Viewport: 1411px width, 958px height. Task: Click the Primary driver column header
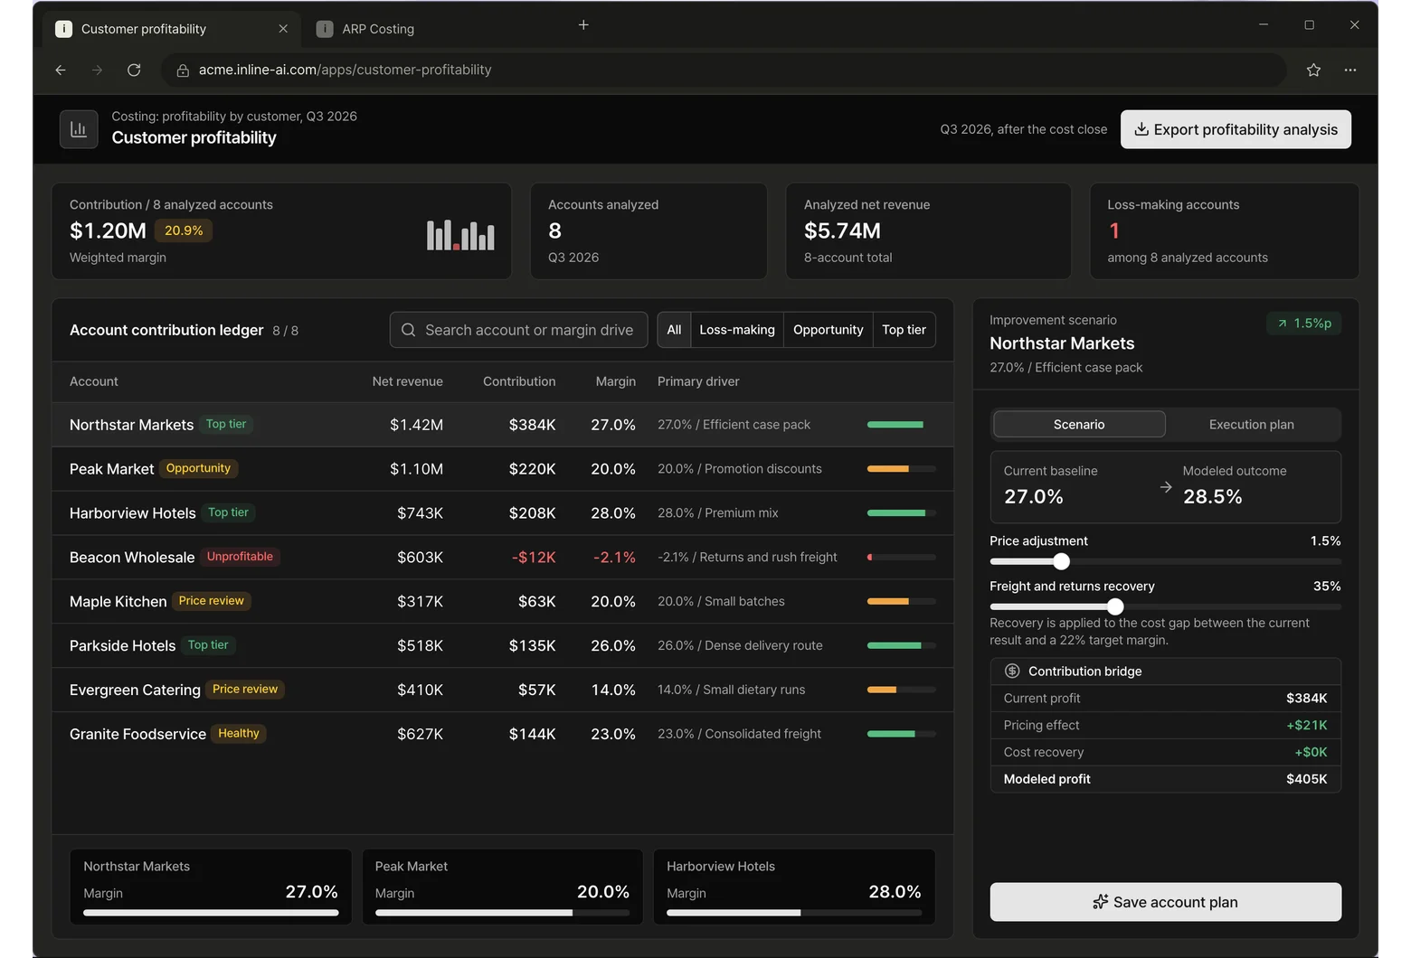coord(698,381)
